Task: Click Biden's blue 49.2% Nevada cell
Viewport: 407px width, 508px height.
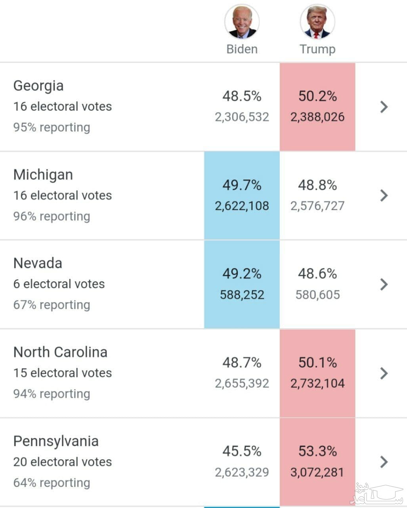Action: (242, 284)
